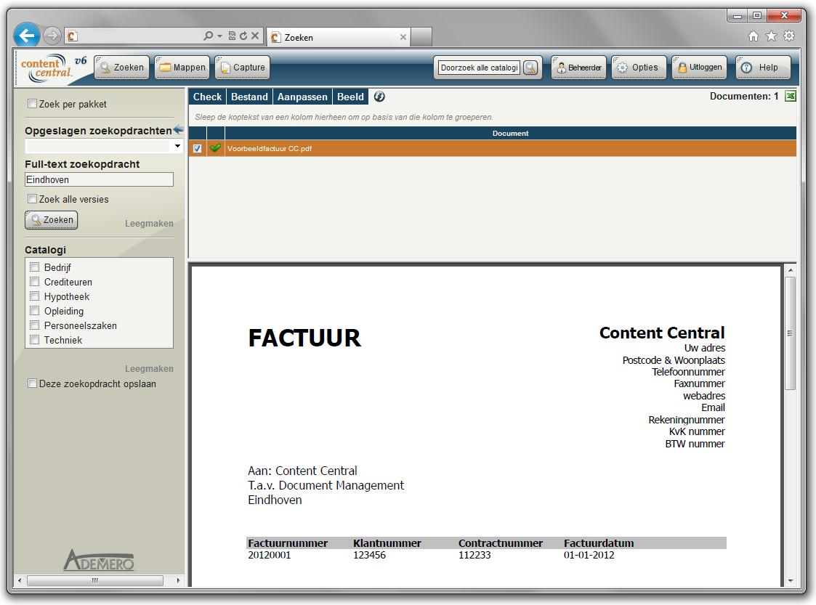This screenshot has height=605, width=816.
Task: Click the browser forward arrow
Action: point(52,36)
